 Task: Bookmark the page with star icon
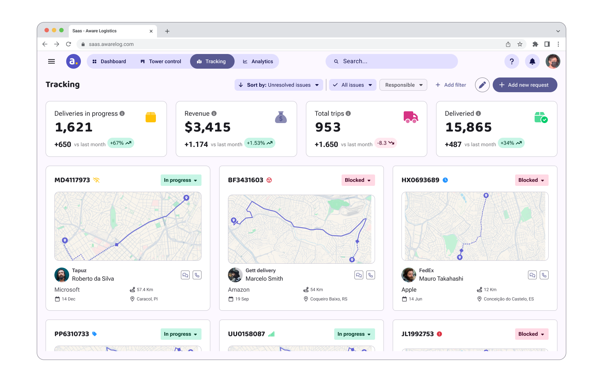pos(520,44)
